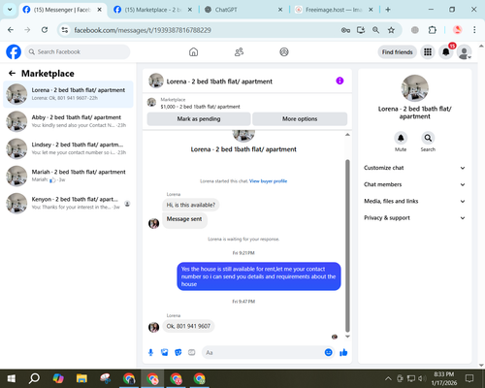Open a new browser tab
485x388 pixels.
tap(388, 10)
